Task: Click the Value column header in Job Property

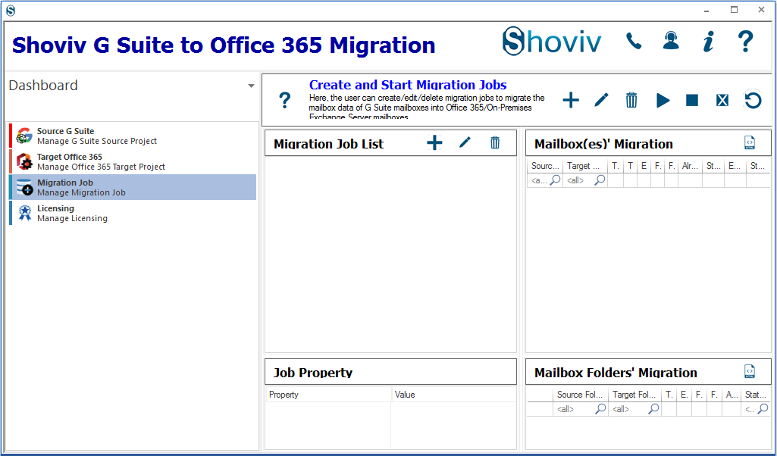Action: 453,395
